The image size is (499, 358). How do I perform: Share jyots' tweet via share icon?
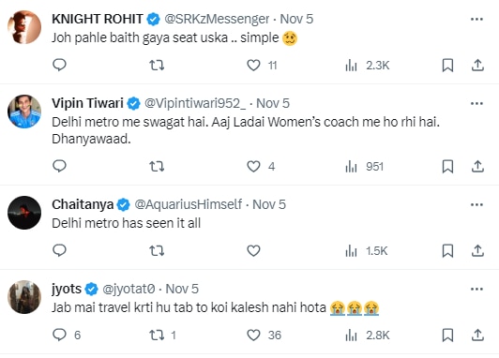(477, 336)
